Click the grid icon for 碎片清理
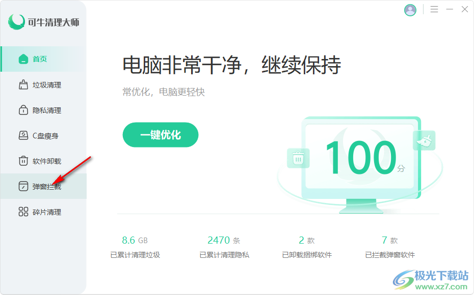Screen dimensions: 474x295 [23, 212]
